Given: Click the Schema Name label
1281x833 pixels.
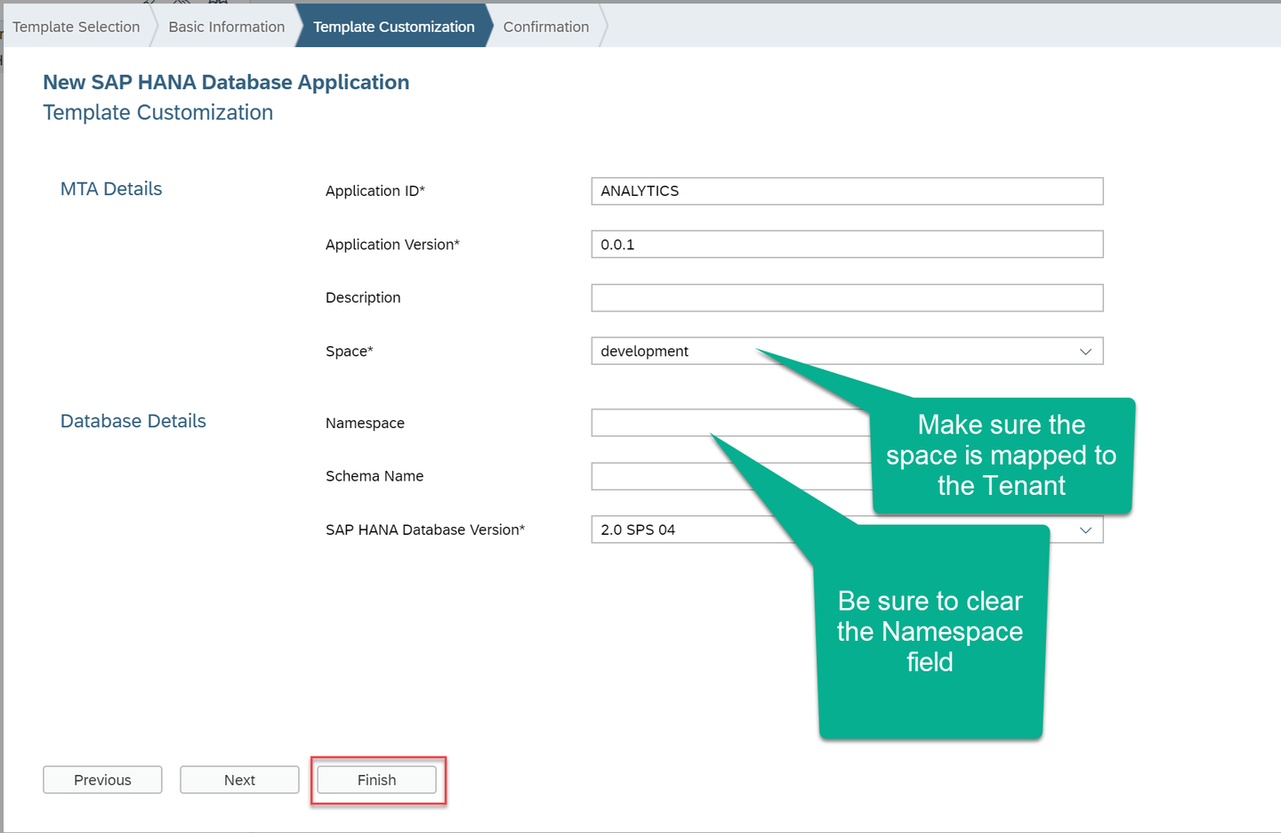Looking at the screenshot, I should 375,476.
